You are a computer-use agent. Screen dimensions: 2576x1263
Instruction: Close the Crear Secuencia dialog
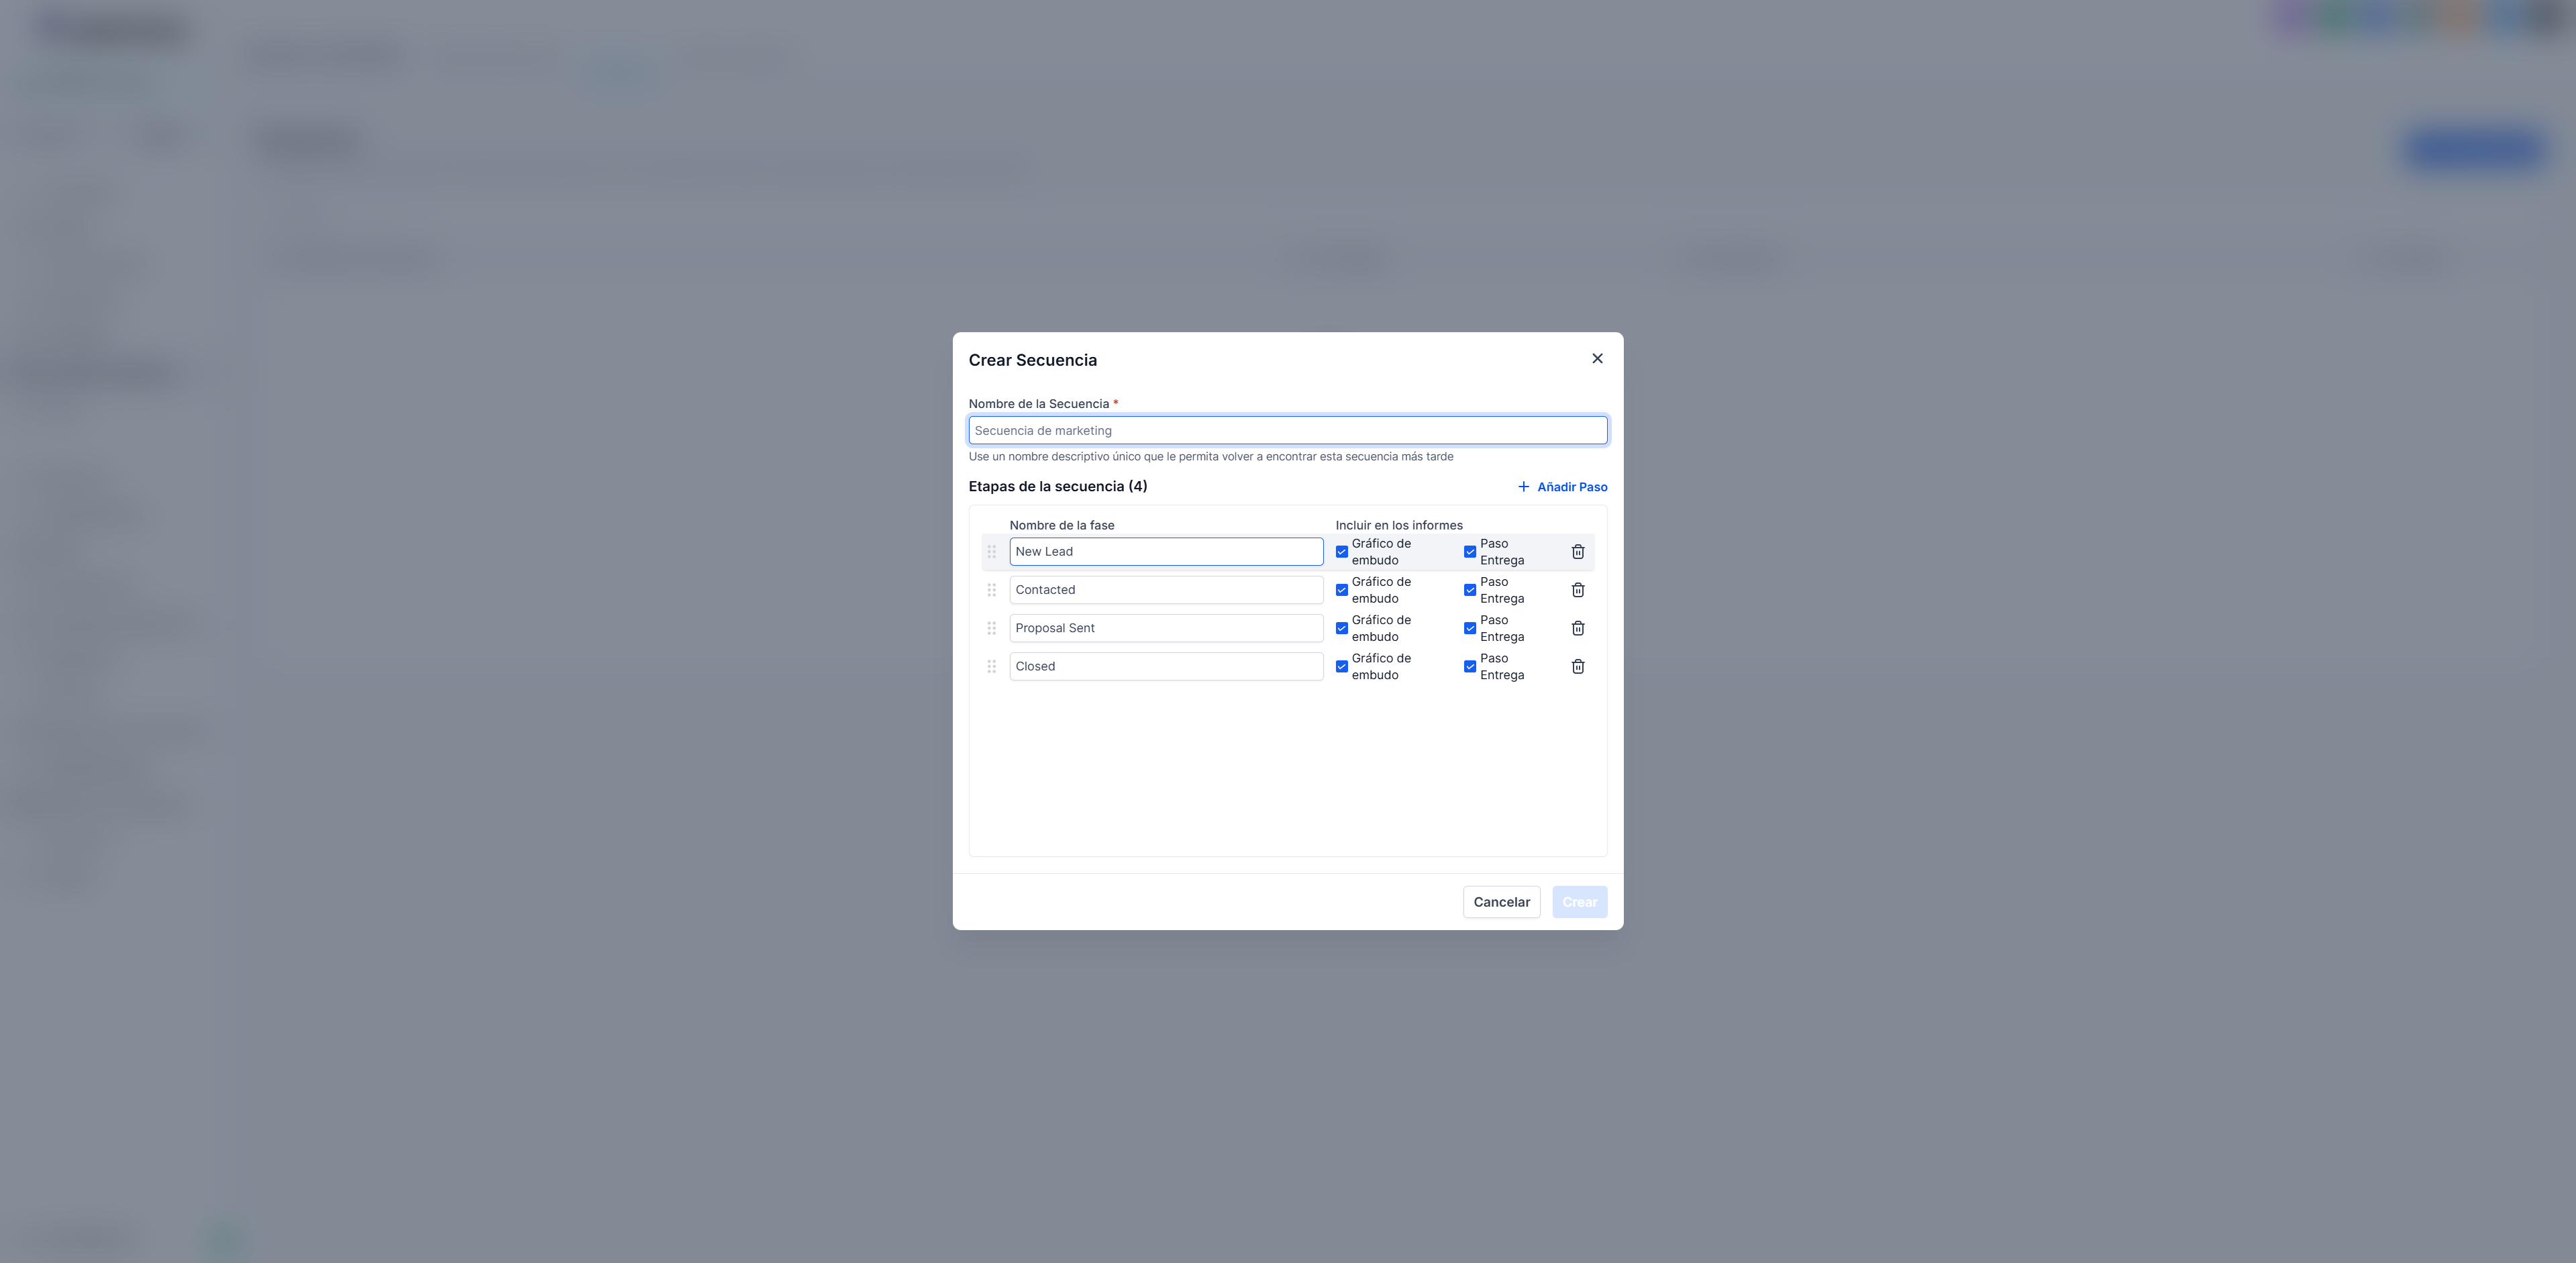pyautogui.click(x=1596, y=359)
